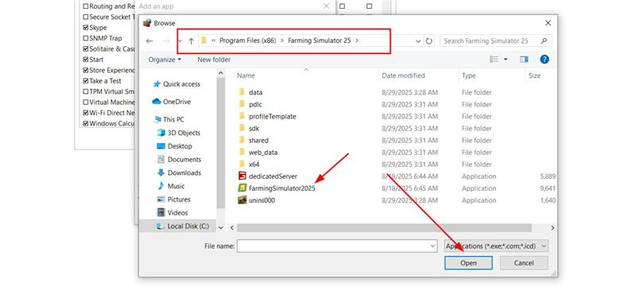Uncheck the Store Experience checkbox
636x298 pixels.
(86, 70)
